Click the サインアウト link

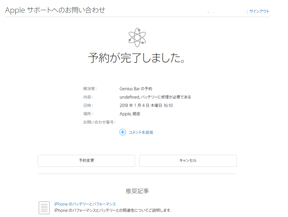coord(259,11)
